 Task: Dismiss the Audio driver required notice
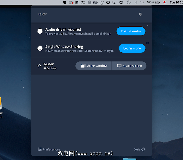coord(147,26)
